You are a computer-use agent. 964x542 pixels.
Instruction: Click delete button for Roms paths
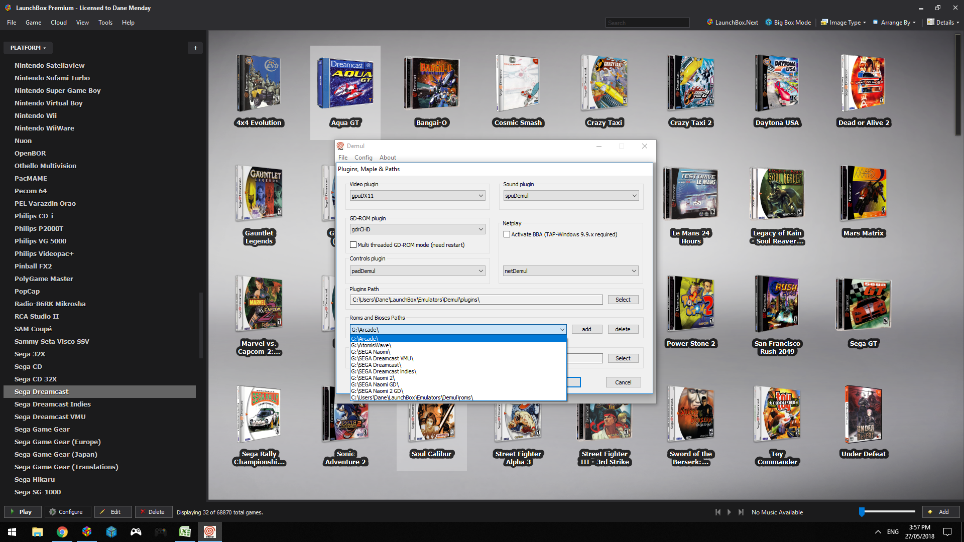[623, 329]
